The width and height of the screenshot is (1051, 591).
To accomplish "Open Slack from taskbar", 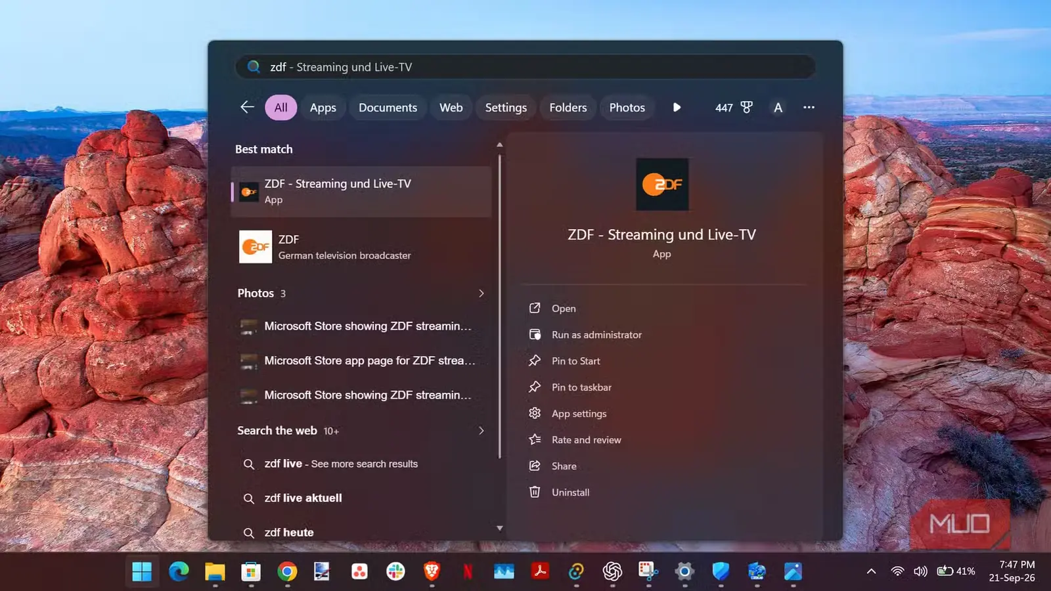I will (395, 571).
